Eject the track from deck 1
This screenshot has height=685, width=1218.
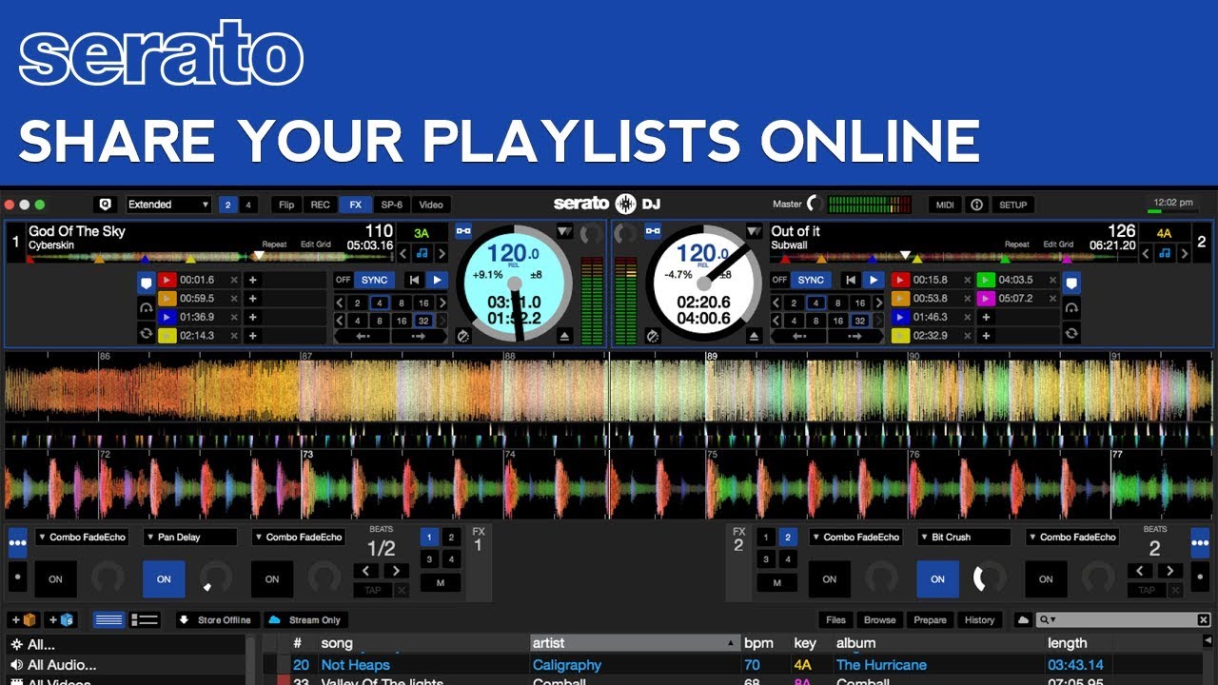click(x=565, y=336)
